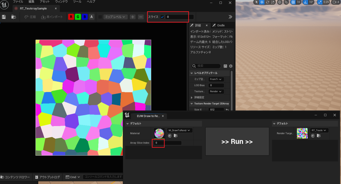Collapse the レベルオブディテール section

[x=192, y=73]
